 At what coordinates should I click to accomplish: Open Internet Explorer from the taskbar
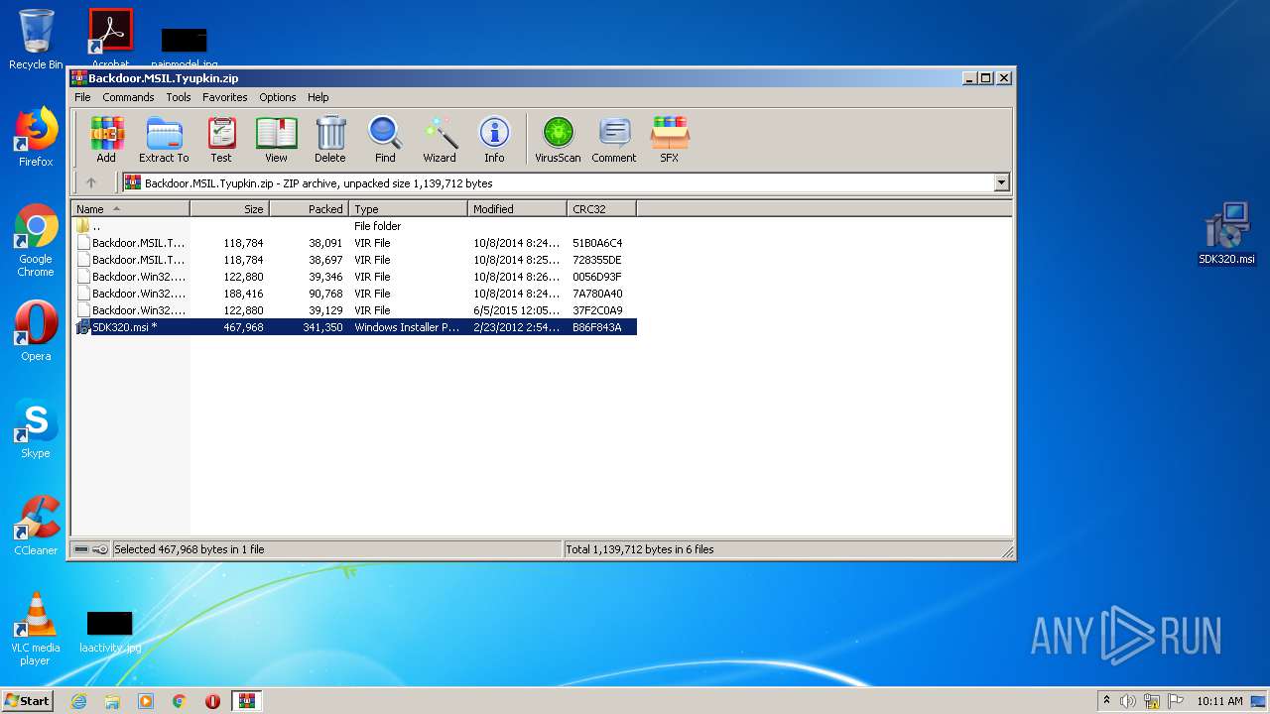78,701
